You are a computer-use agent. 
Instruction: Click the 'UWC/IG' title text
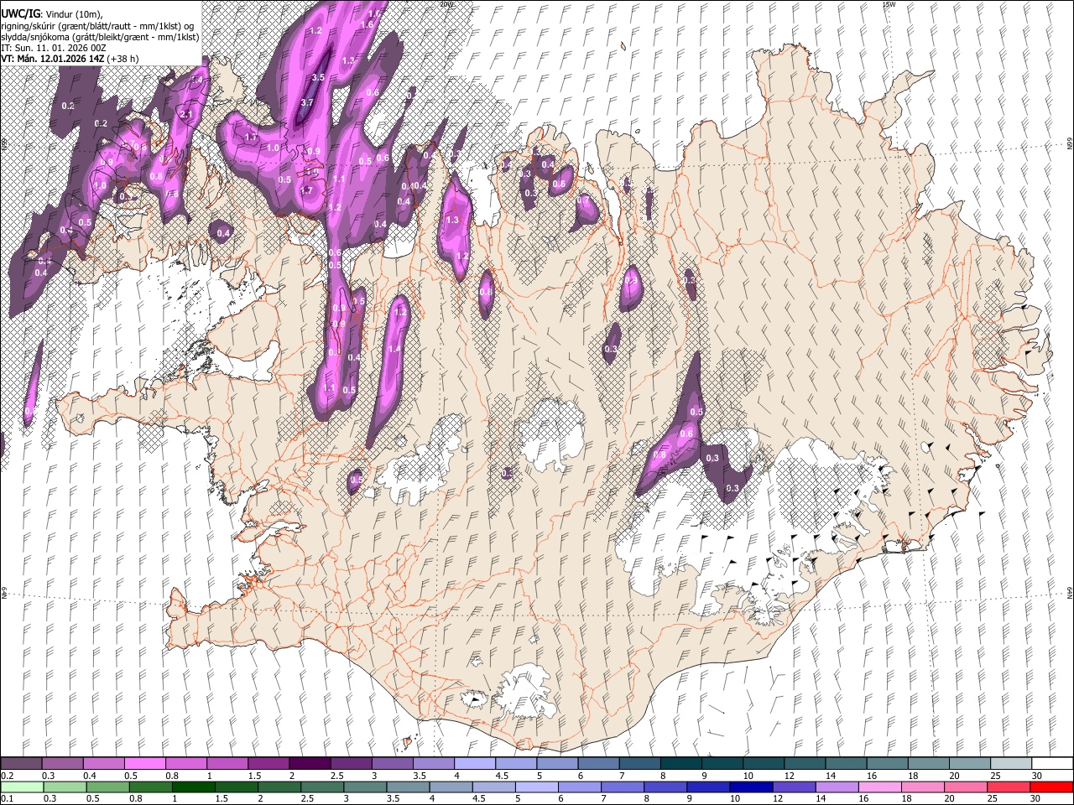click(x=20, y=13)
